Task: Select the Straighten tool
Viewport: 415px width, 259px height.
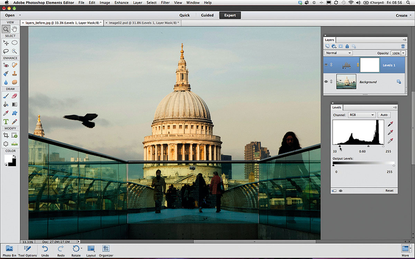Action: coord(14,144)
